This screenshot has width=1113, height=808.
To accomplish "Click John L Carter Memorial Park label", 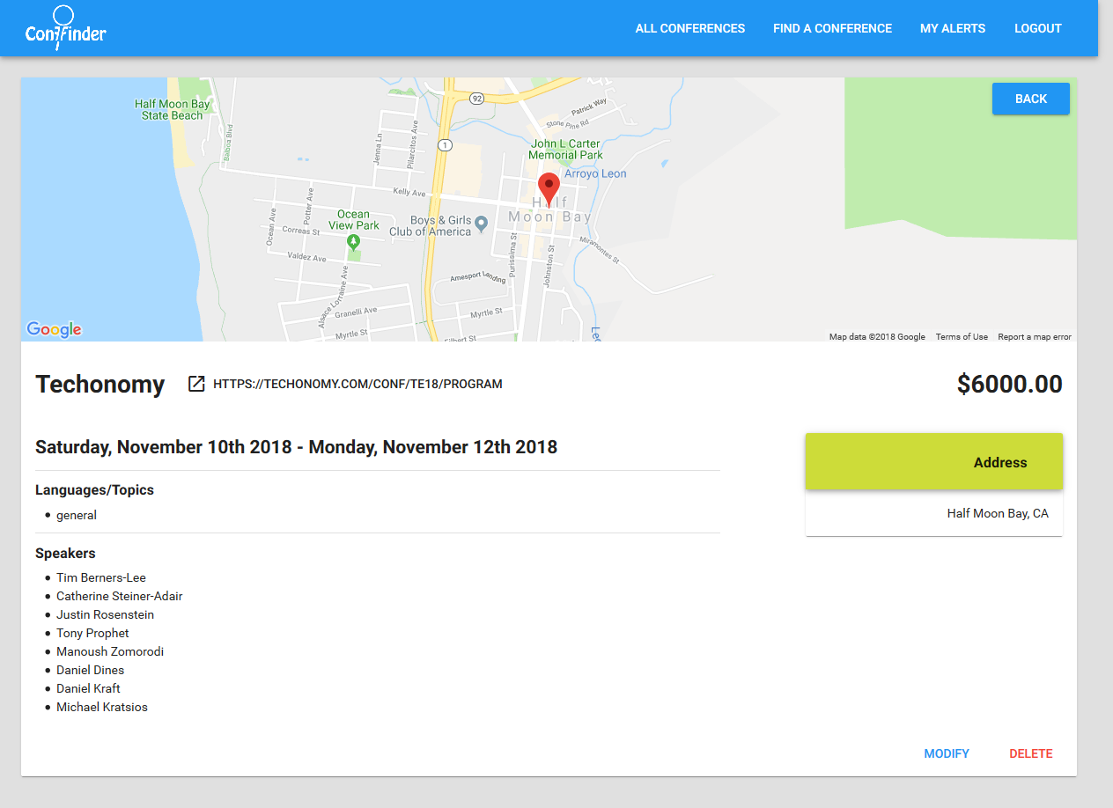I will point(566,149).
